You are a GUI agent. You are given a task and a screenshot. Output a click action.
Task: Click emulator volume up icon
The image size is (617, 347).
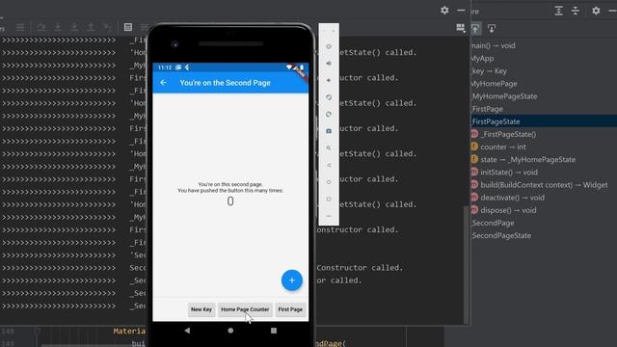coord(329,64)
